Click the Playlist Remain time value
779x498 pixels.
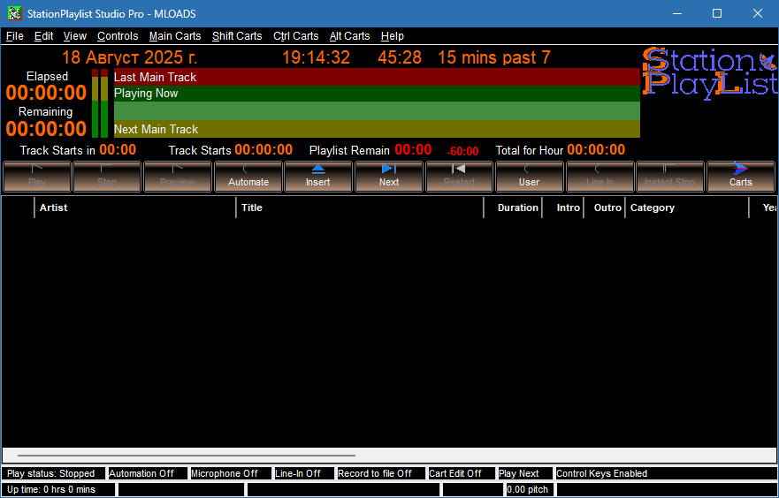[x=413, y=150]
